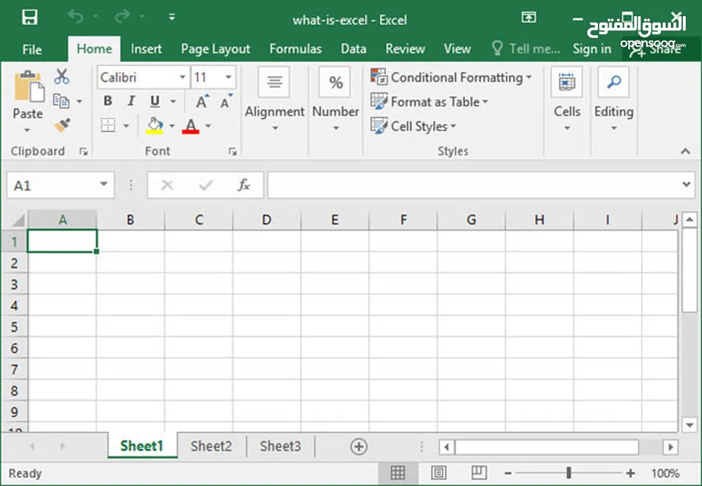Decrease font size with the smaller A
The height and width of the screenshot is (486, 702).
226,101
